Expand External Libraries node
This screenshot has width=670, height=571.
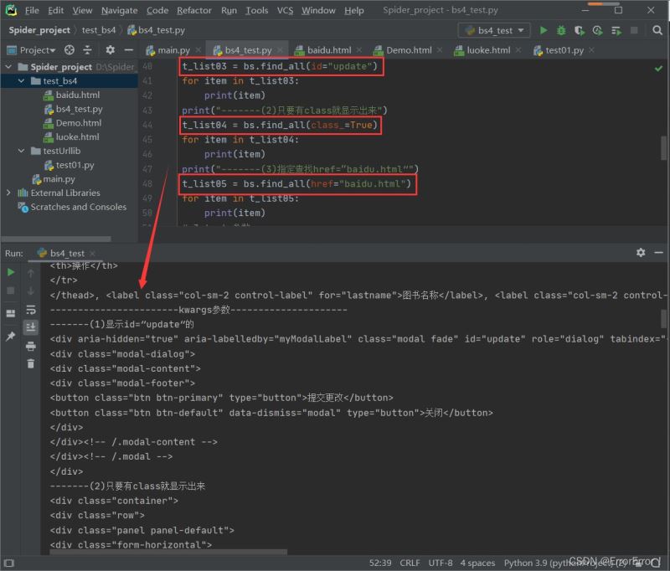click(x=9, y=193)
